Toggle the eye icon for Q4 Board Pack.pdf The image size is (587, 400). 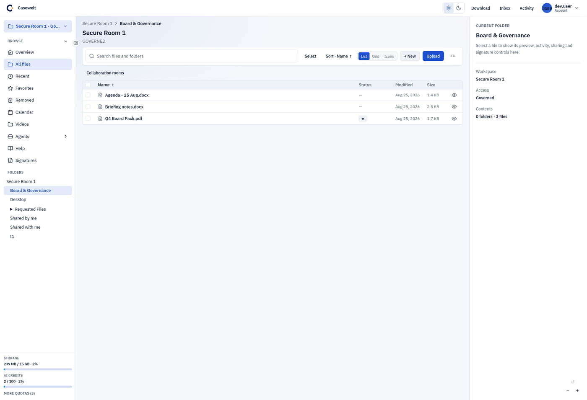click(454, 119)
